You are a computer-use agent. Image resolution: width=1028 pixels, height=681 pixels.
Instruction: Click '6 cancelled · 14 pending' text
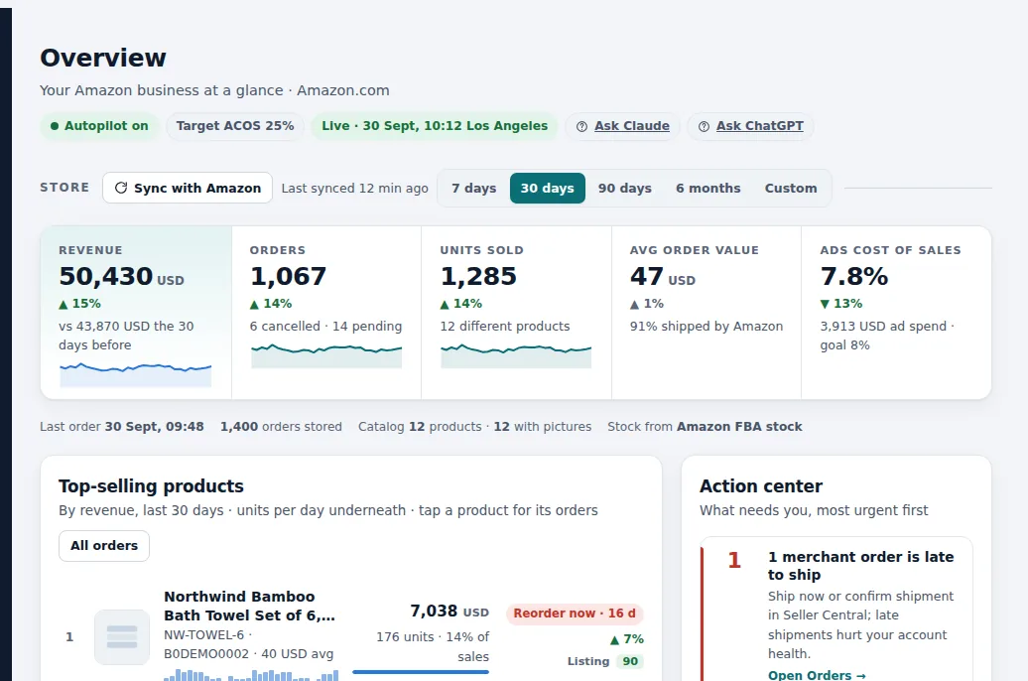coord(325,326)
